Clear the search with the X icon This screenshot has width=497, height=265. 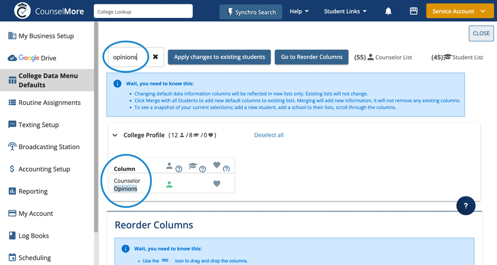(156, 57)
